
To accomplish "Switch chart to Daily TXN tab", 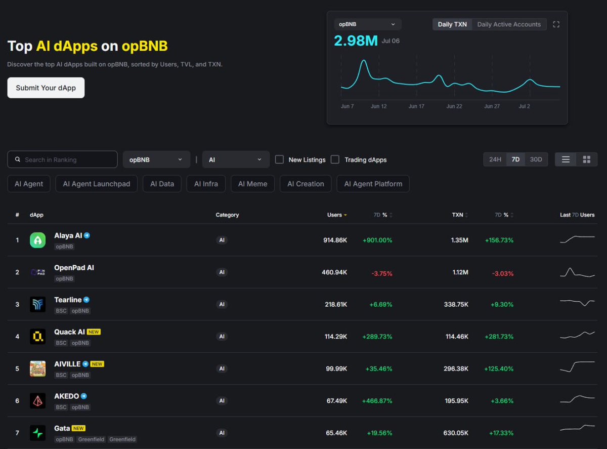I will pyautogui.click(x=452, y=24).
